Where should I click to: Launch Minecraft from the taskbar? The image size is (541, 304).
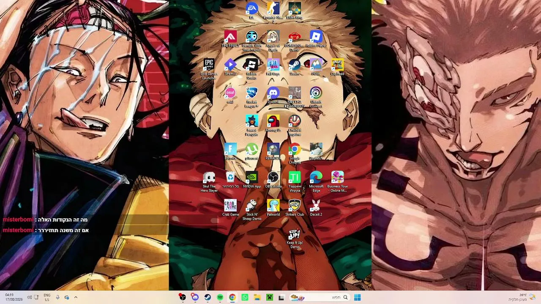click(269, 297)
